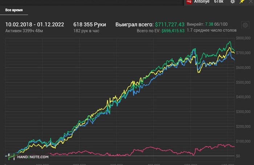This screenshot has height=165, width=254.
Task: Select the date range 10.02.2018 - 01.12.2022
Action: tap(35, 25)
